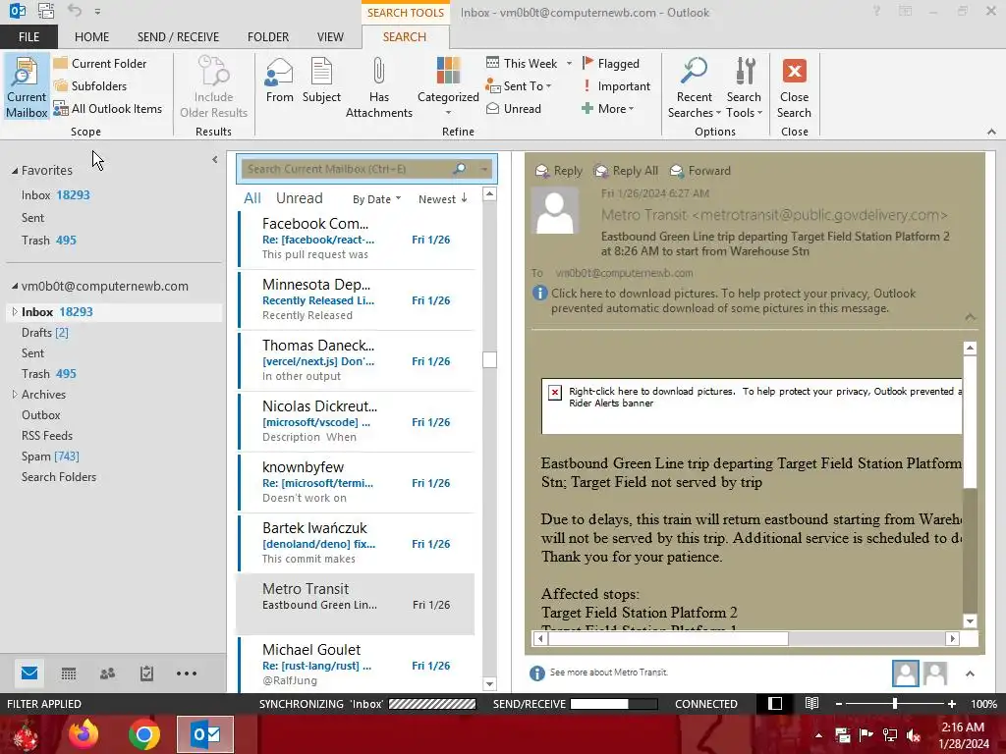This screenshot has width=1006, height=754.
Task: Select the SEARCH ribbon tab
Action: [405, 37]
